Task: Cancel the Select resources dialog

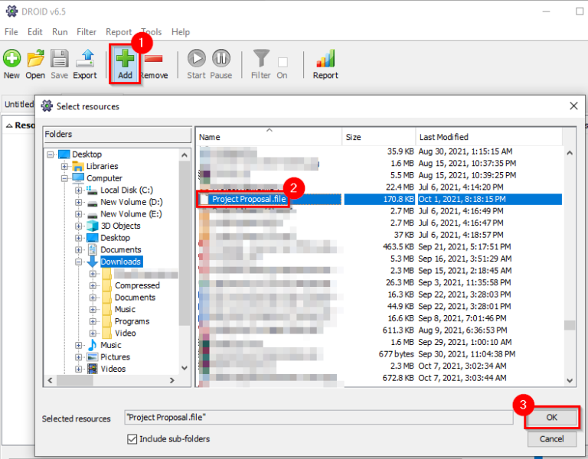Action: tap(551, 439)
